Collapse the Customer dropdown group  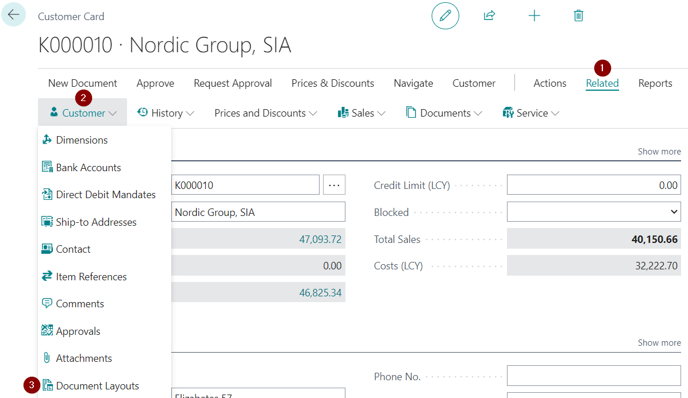coord(83,113)
